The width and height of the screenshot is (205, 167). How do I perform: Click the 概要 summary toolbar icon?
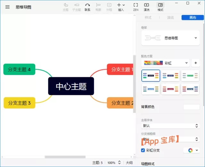98,7
